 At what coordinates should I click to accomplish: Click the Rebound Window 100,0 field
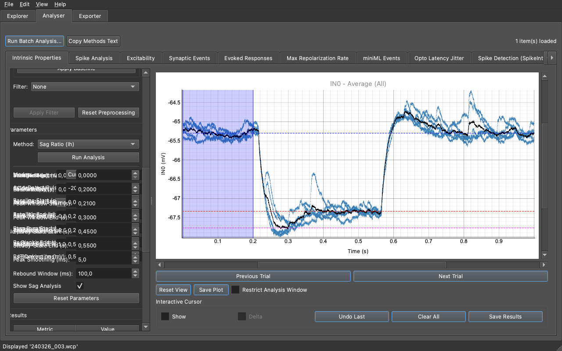tap(104, 273)
